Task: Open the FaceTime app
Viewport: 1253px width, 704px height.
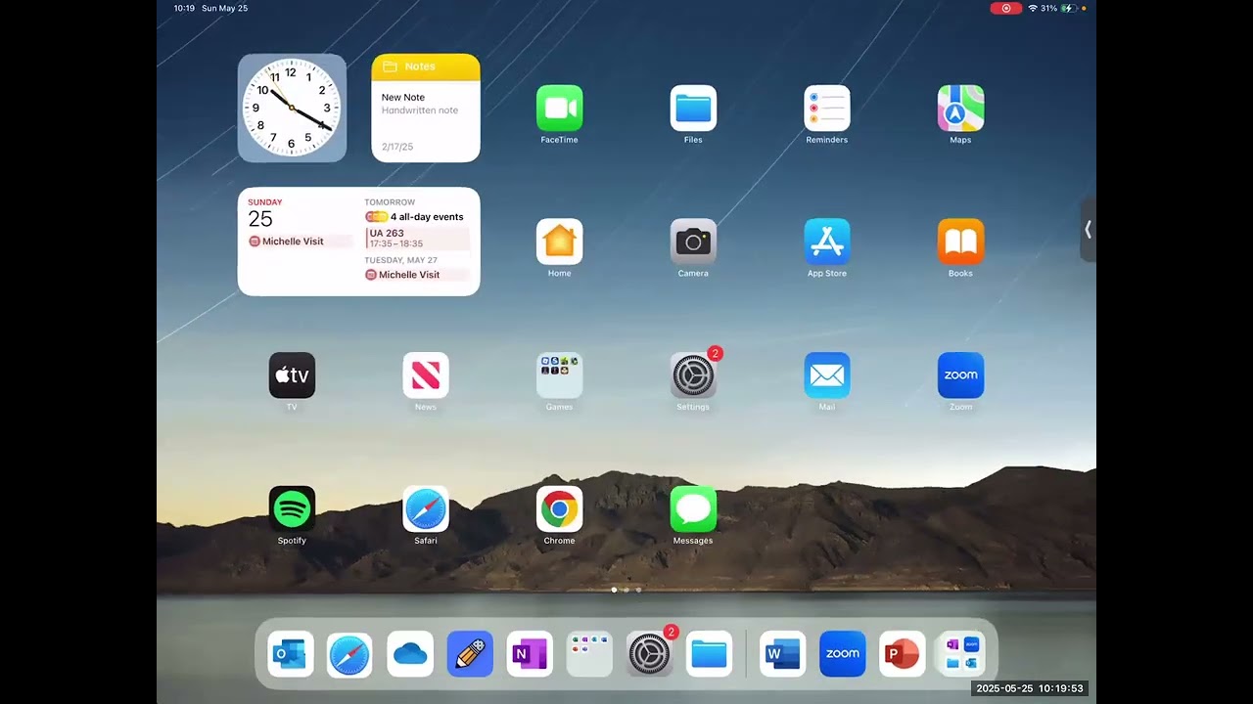Action: coord(559,109)
